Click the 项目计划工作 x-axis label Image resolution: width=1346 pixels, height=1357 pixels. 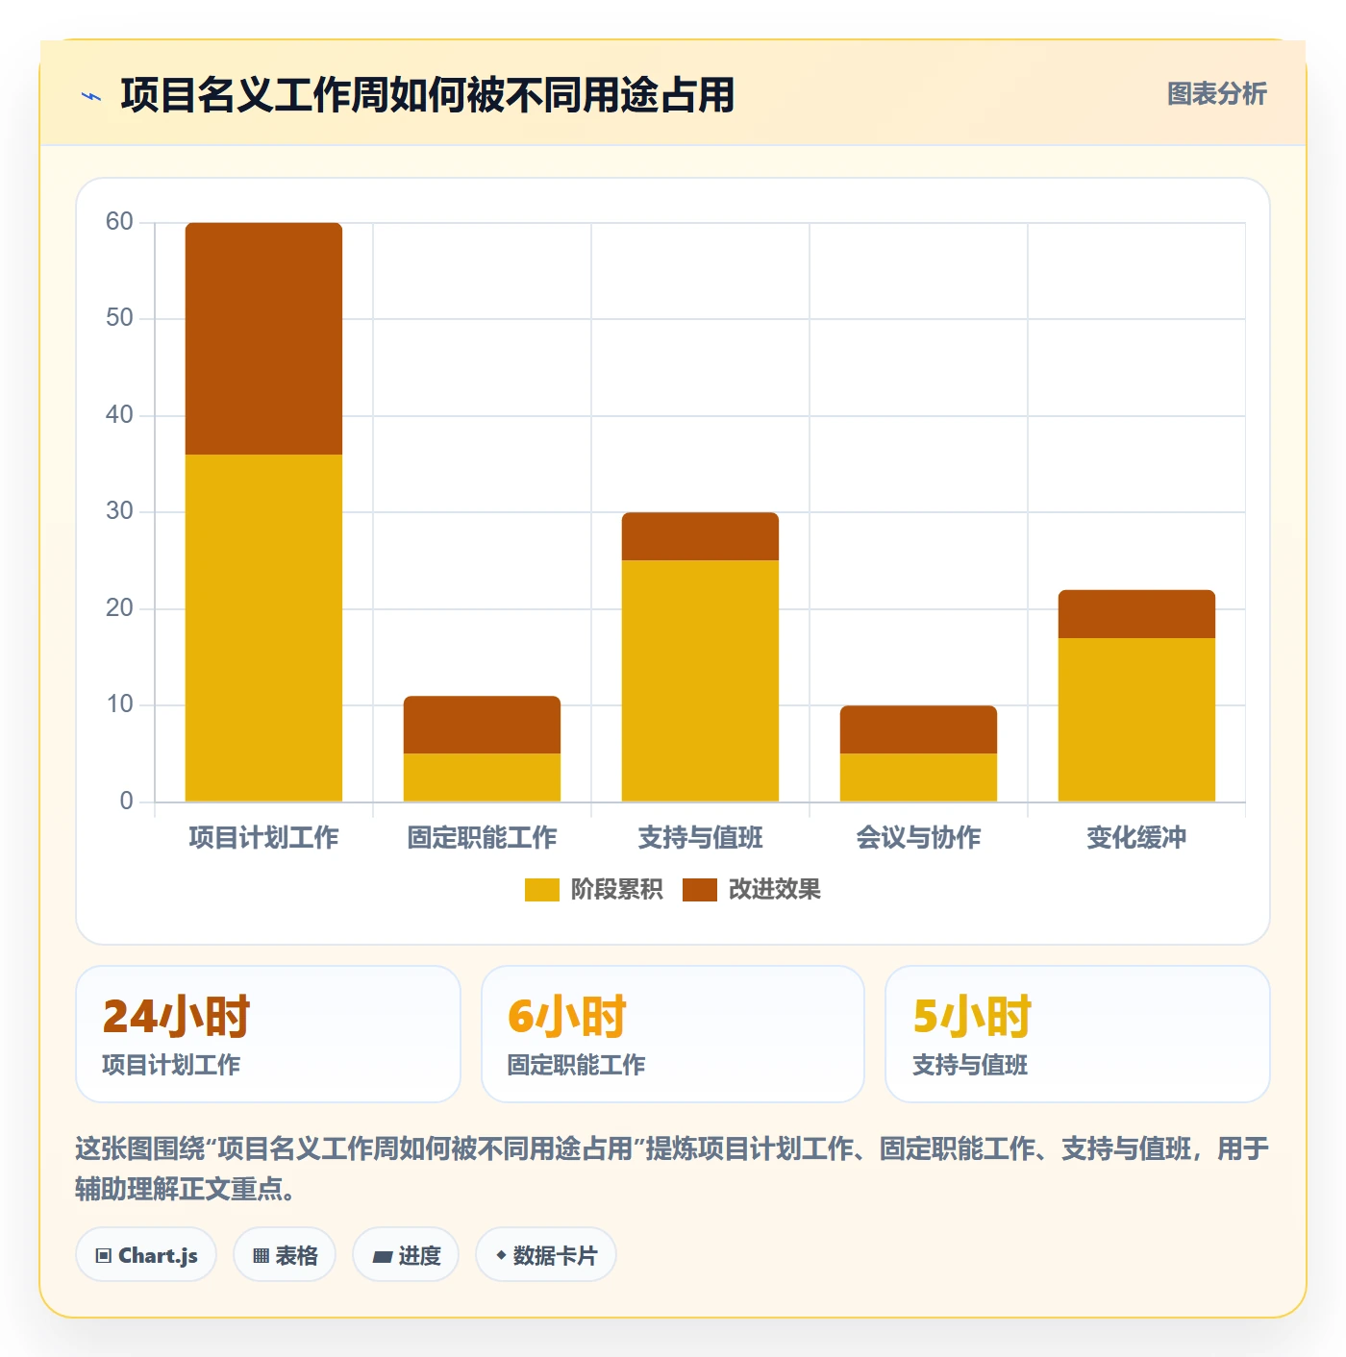pos(263,837)
